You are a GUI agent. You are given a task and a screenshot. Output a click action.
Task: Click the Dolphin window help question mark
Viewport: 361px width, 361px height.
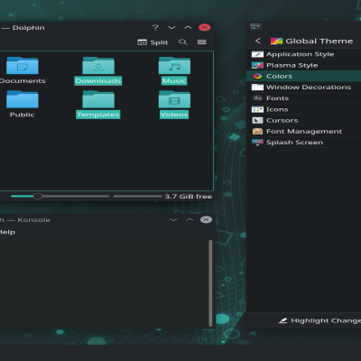(155, 28)
